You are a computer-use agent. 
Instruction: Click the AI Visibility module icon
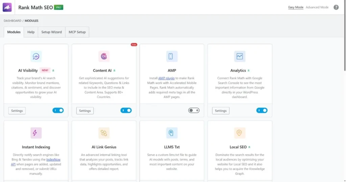coord(36,56)
